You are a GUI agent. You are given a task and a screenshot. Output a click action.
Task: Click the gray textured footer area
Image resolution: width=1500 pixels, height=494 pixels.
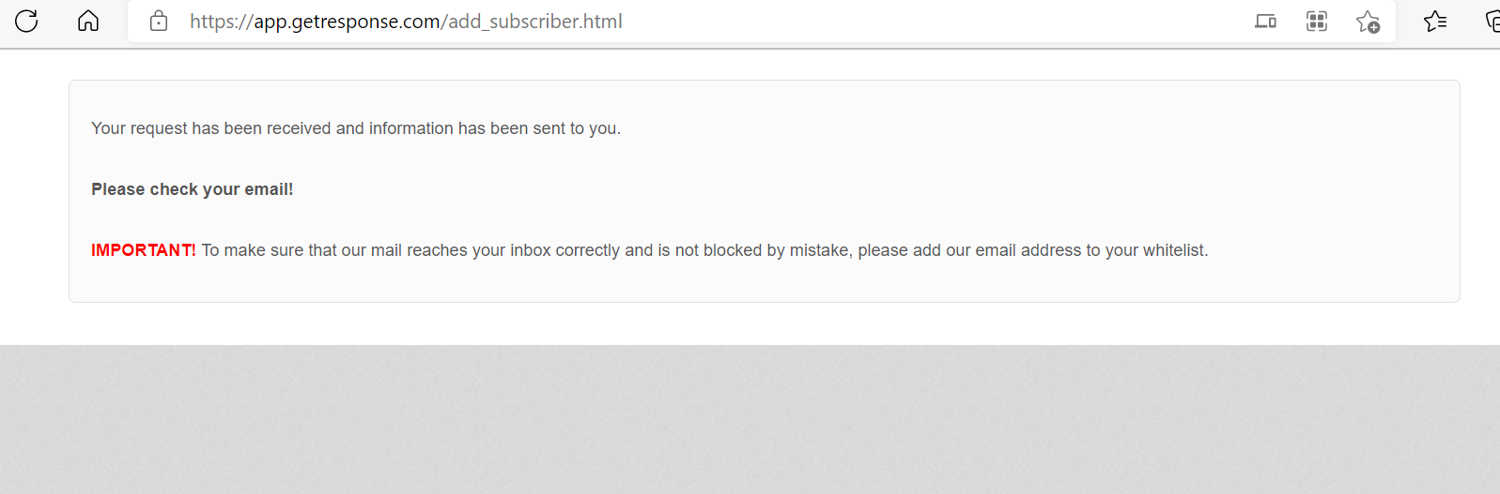tap(750, 419)
